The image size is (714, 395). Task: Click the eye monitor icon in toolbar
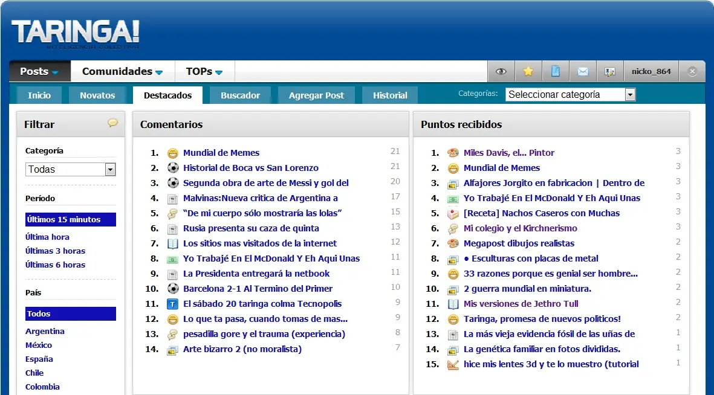tap(501, 71)
